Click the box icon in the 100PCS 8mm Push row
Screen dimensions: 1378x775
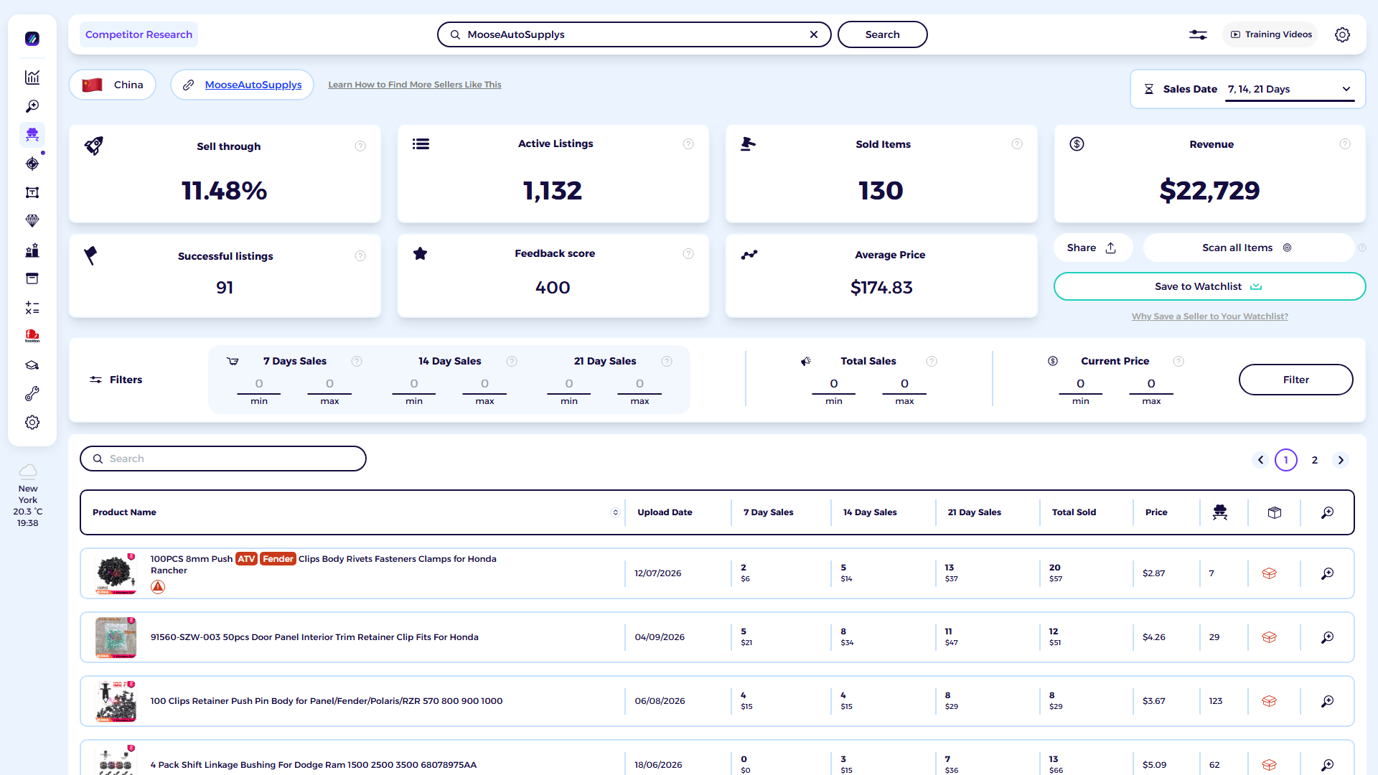(1269, 573)
